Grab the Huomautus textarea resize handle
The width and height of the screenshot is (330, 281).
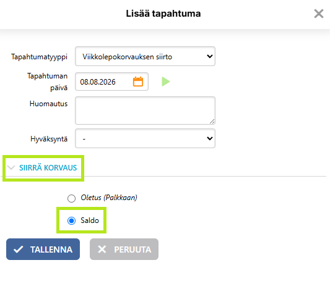click(x=212, y=122)
